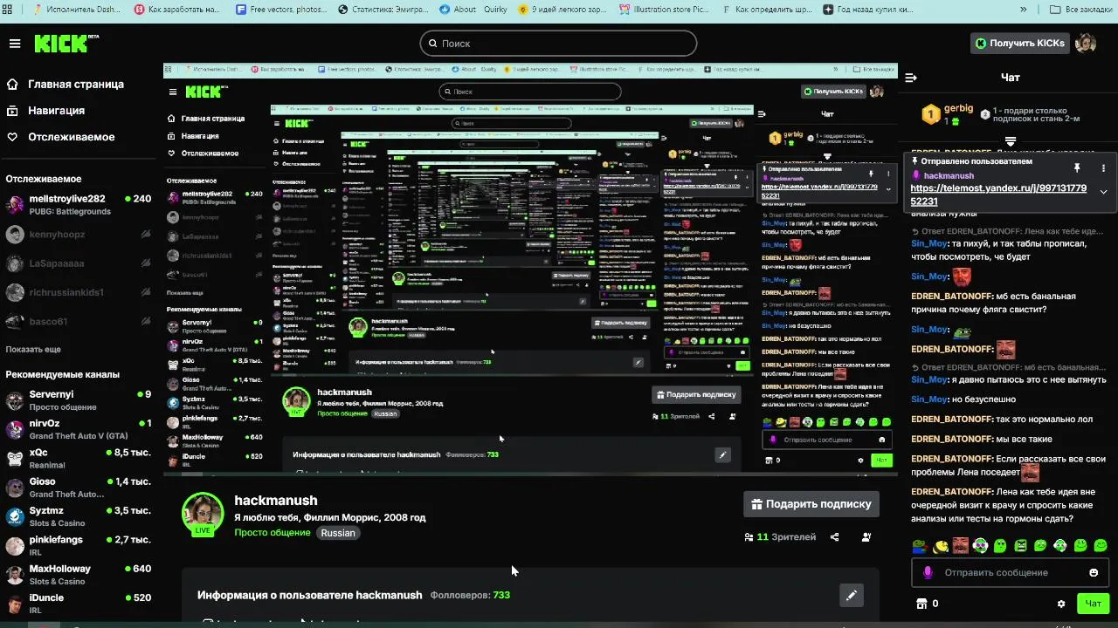This screenshot has width=1118, height=628.
Task: Click the Russian language tag
Action: [x=338, y=533]
